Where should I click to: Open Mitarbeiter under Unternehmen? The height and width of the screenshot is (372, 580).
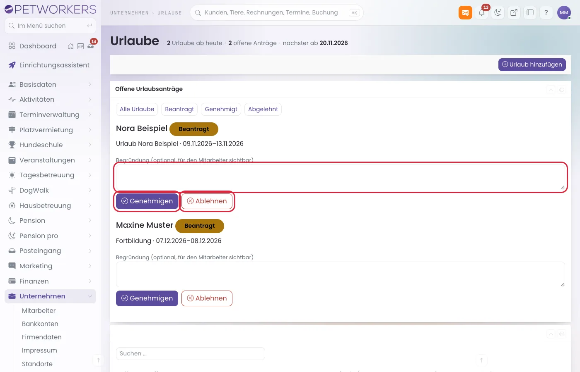pos(39,311)
